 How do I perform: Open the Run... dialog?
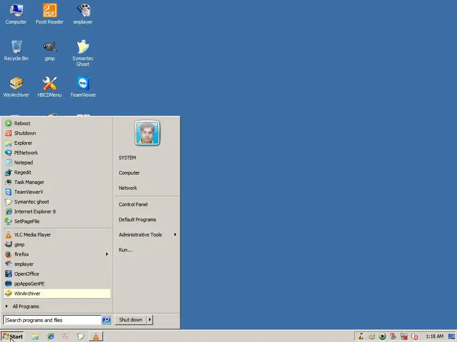(x=125, y=250)
